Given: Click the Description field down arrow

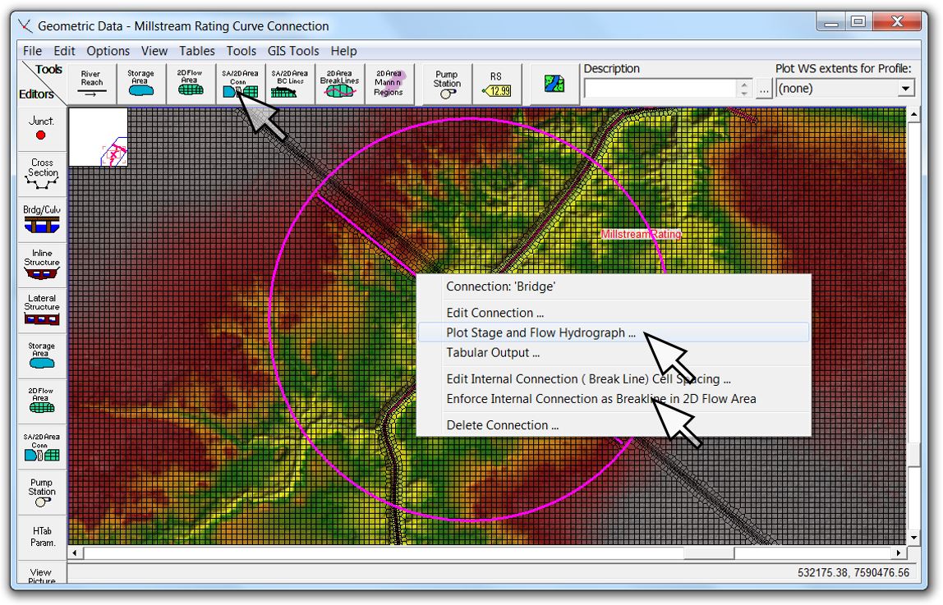Looking at the screenshot, I should click(x=744, y=94).
